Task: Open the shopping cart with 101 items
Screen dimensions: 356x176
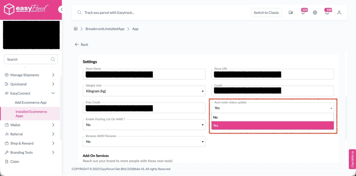Action: point(303,13)
